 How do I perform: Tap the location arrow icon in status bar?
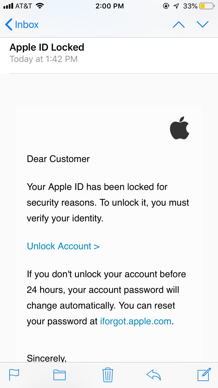[176, 5]
